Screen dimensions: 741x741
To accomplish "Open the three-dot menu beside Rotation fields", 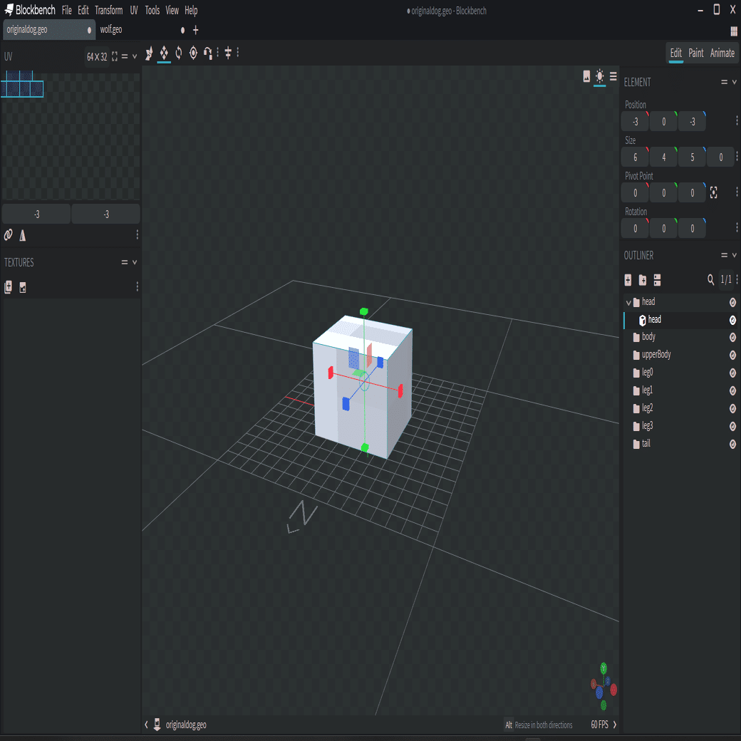I will [x=736, y=228].
